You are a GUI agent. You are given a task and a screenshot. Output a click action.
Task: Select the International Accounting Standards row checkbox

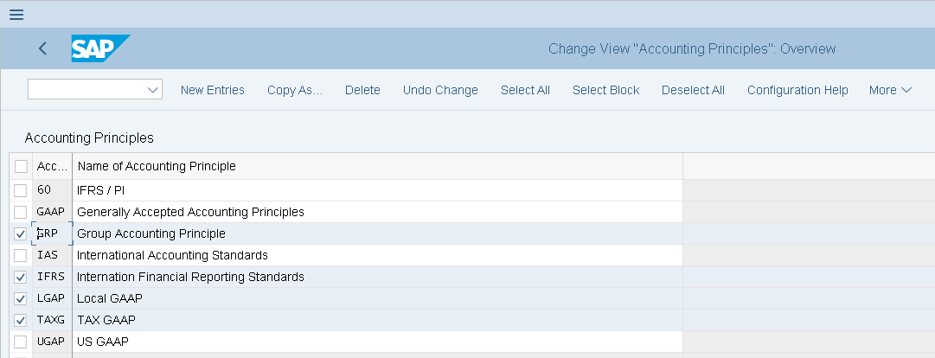(x=21, y=255)
